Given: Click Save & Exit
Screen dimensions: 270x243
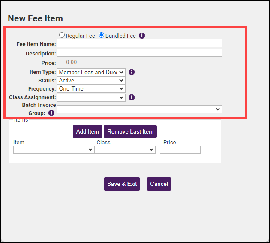Looking at the screenshot, I should click(x=122, y=184).
